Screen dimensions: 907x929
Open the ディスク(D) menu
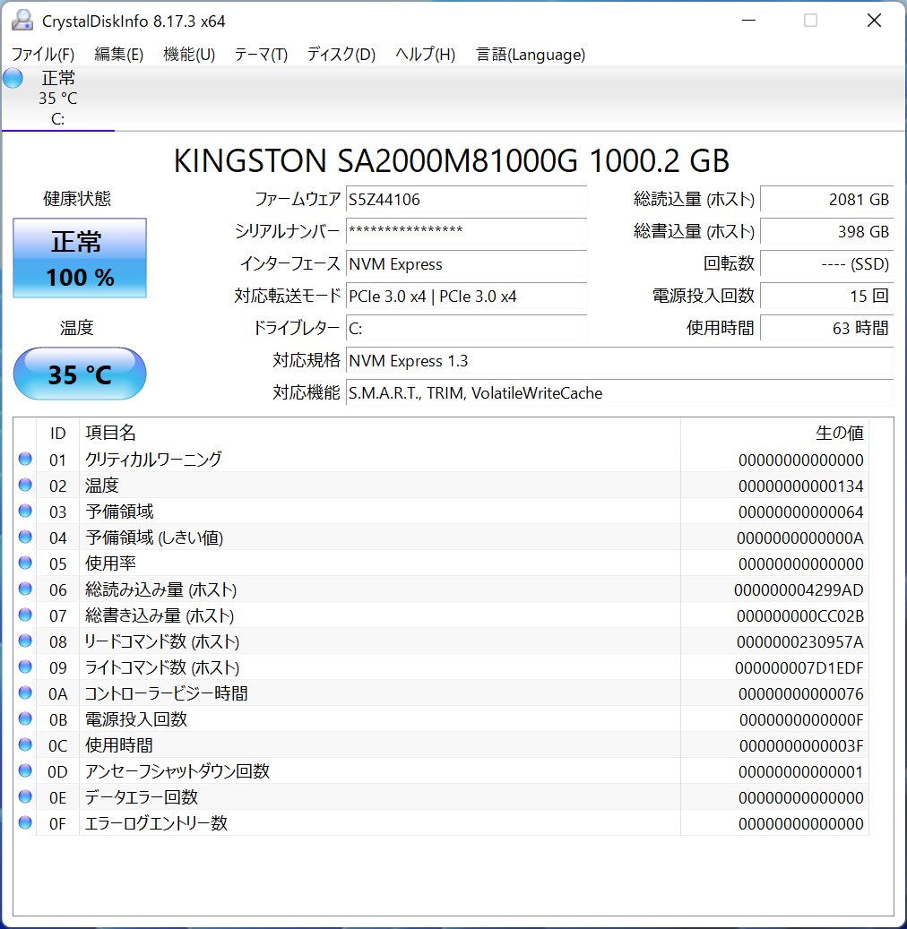341,55
